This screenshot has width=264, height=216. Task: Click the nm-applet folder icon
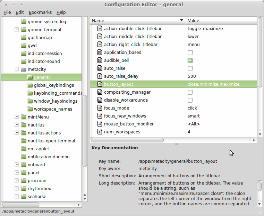click(x=24, y=149)
